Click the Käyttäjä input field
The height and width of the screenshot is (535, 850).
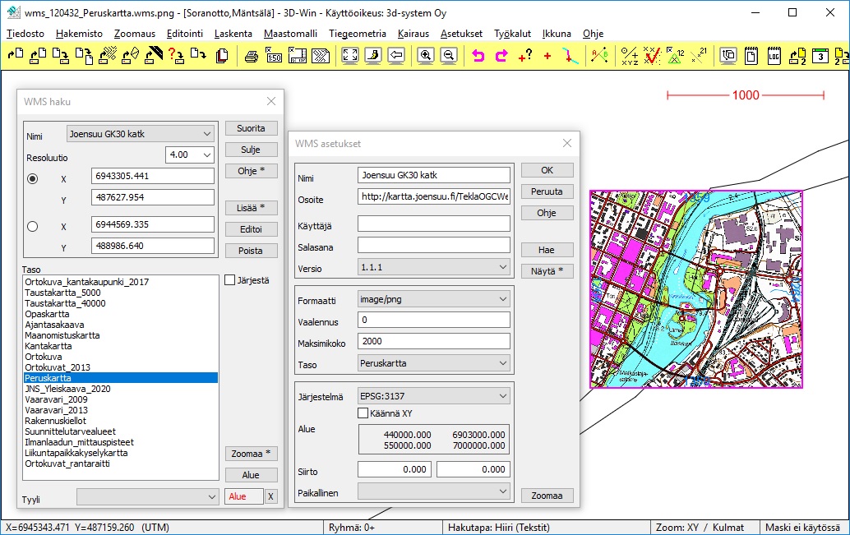point(434,224)
